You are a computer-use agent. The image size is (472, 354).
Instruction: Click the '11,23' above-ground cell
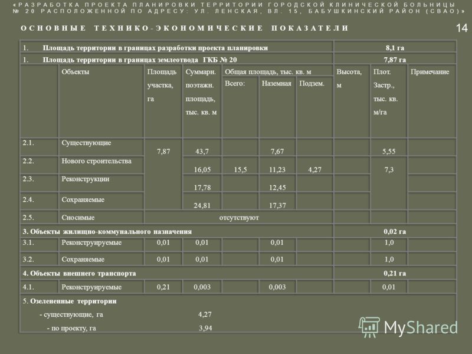pyautogui.click(x=277, y=170)
